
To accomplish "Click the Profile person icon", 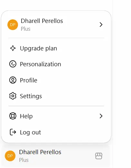I will click(x=13, y=80).
